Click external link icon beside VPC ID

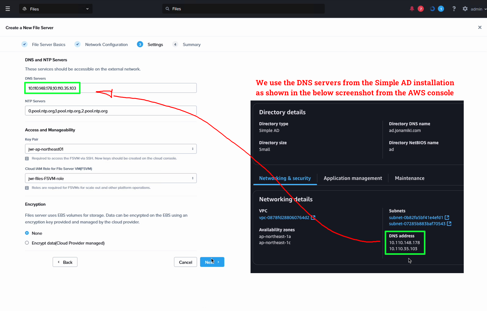click(313, 218)
